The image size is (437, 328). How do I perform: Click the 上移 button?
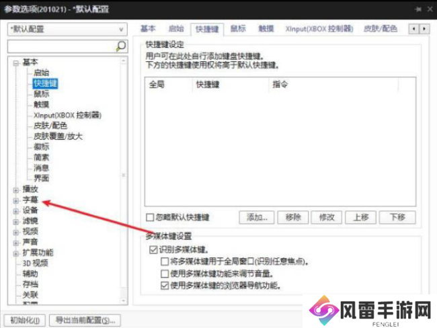(360, 217)
